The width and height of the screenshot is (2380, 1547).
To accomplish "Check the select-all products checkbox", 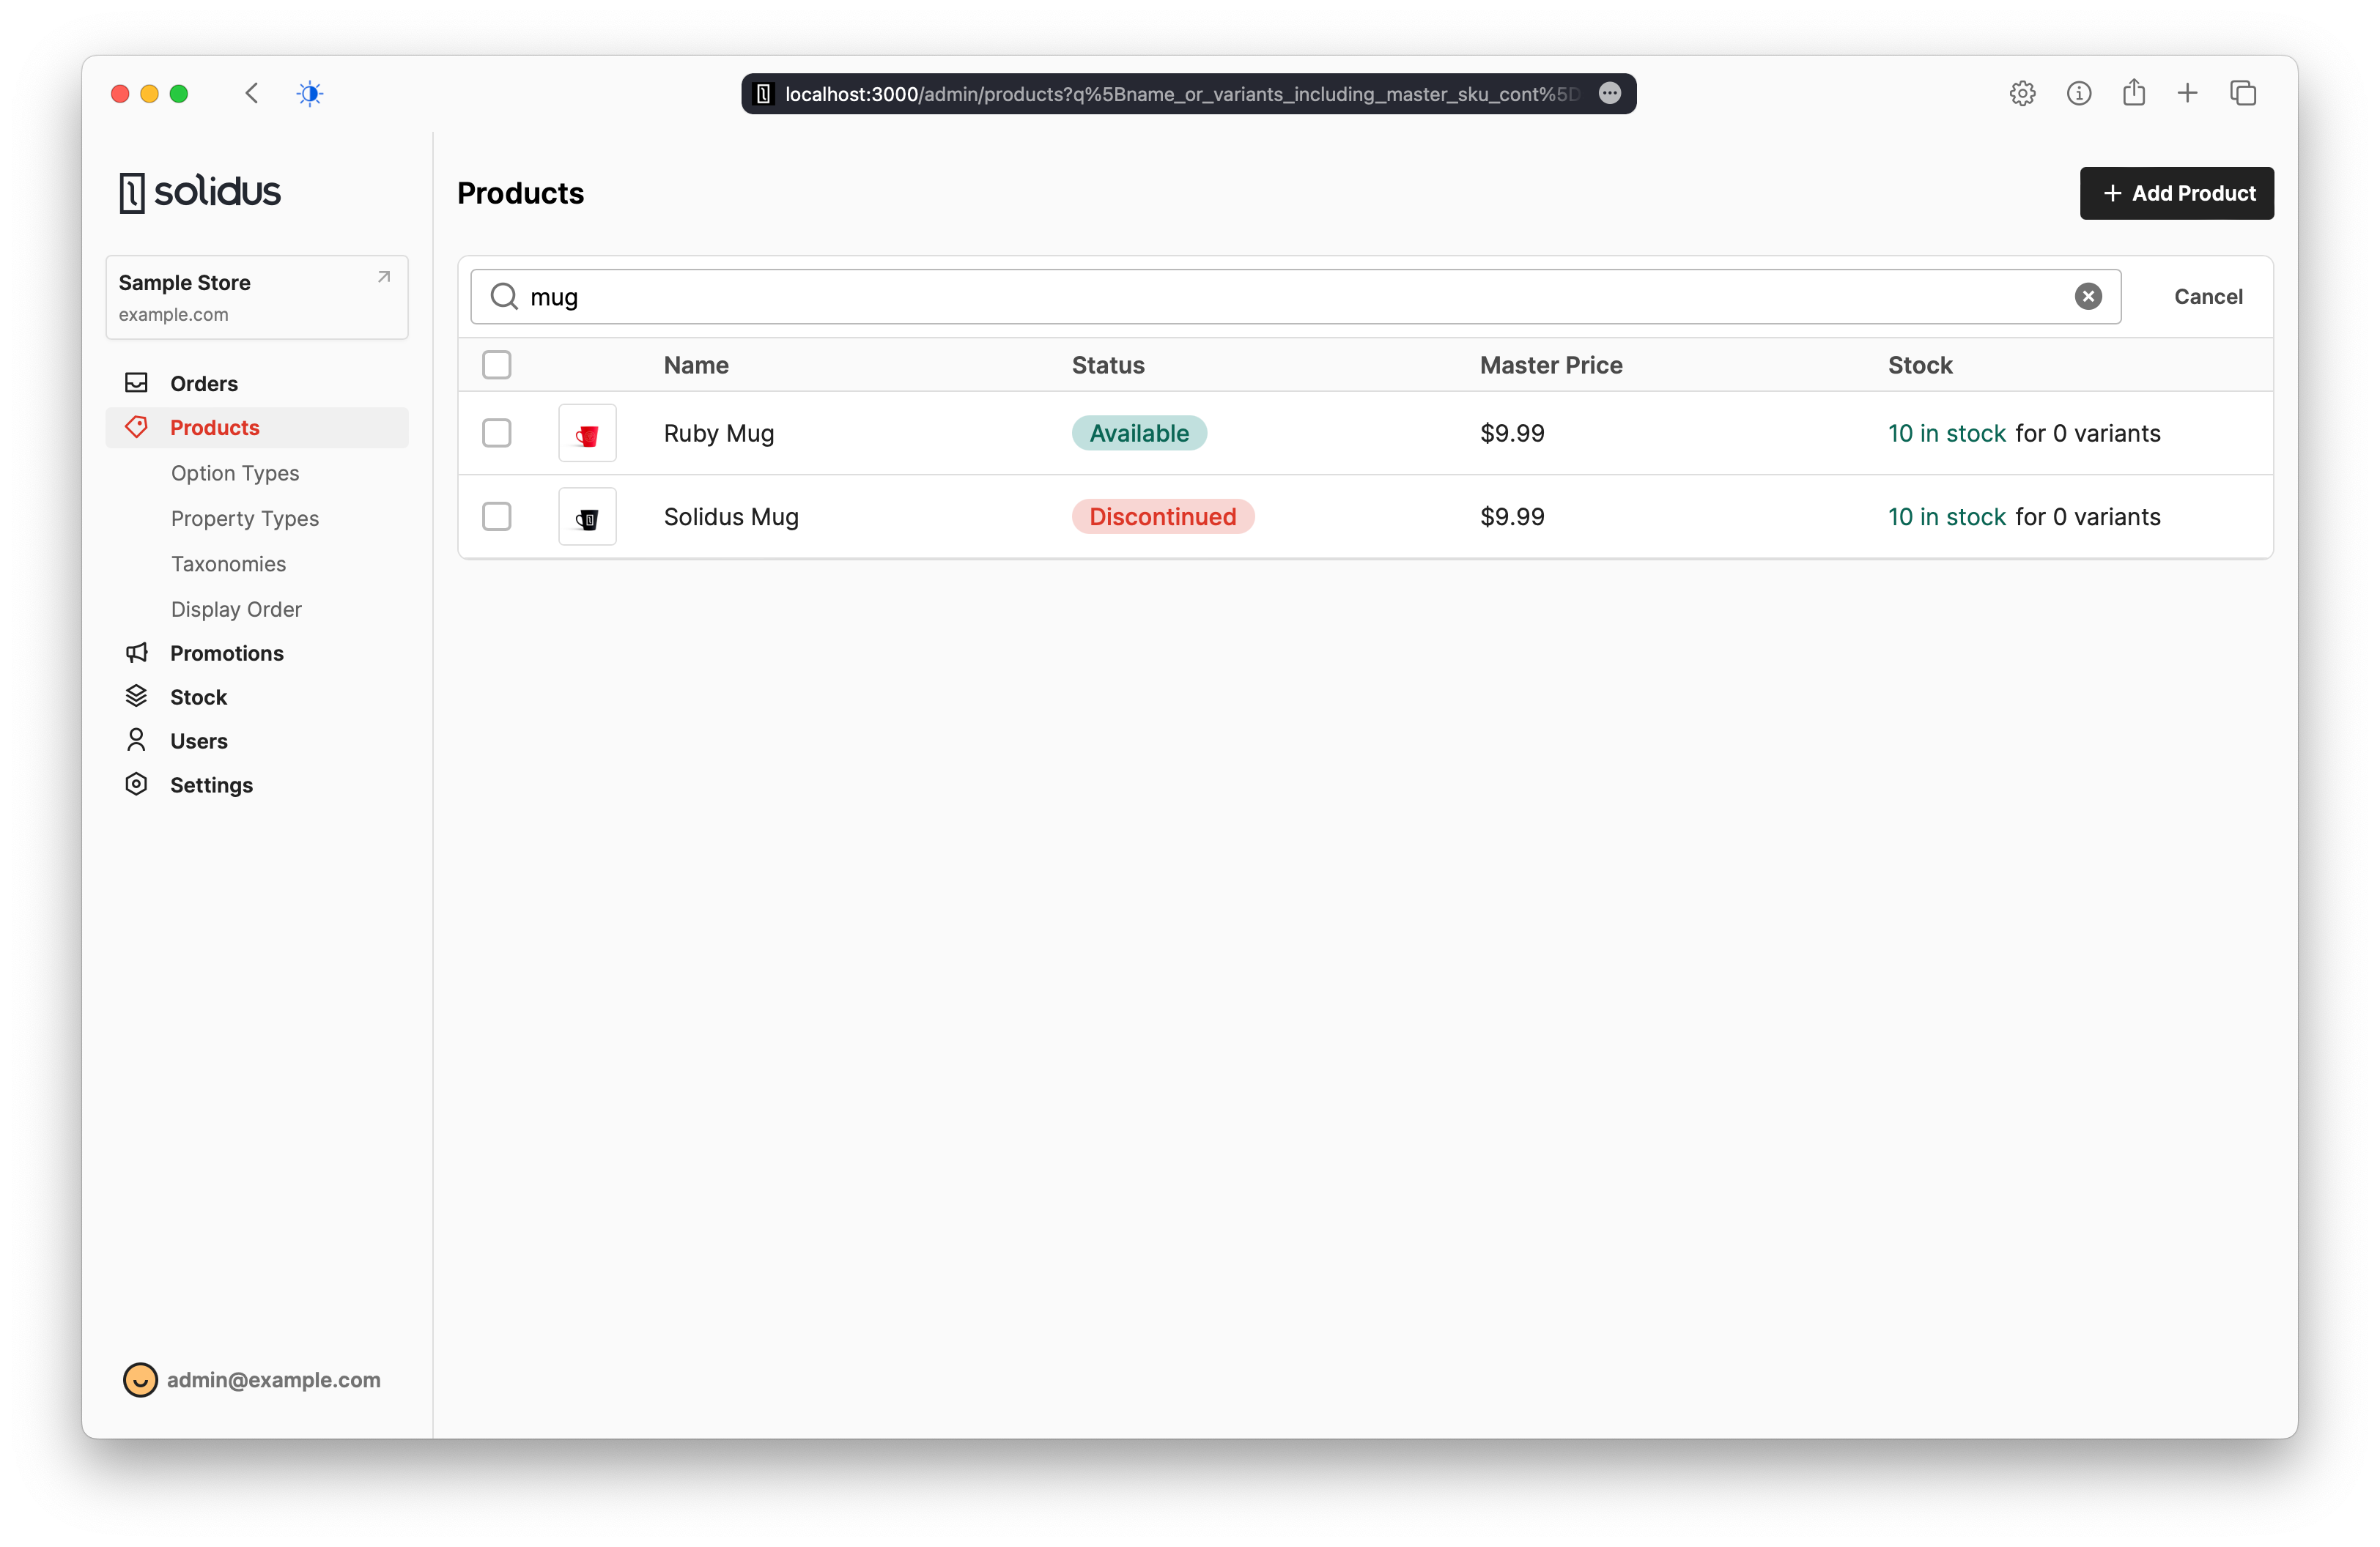I will [x=497, y=365].
